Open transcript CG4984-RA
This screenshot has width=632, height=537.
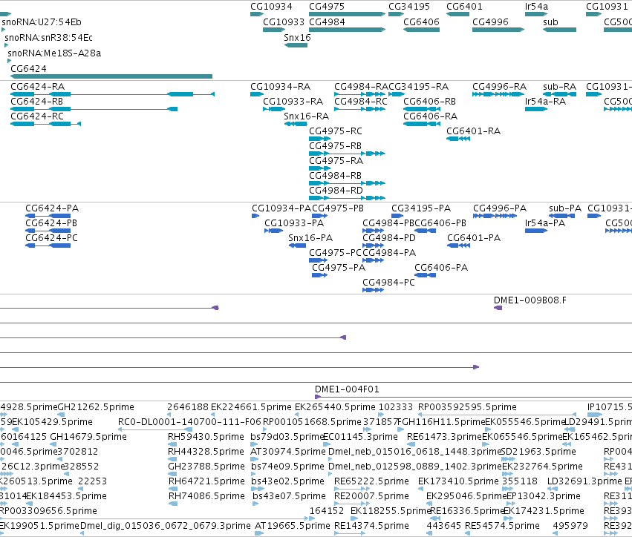(x=360, y=94)
